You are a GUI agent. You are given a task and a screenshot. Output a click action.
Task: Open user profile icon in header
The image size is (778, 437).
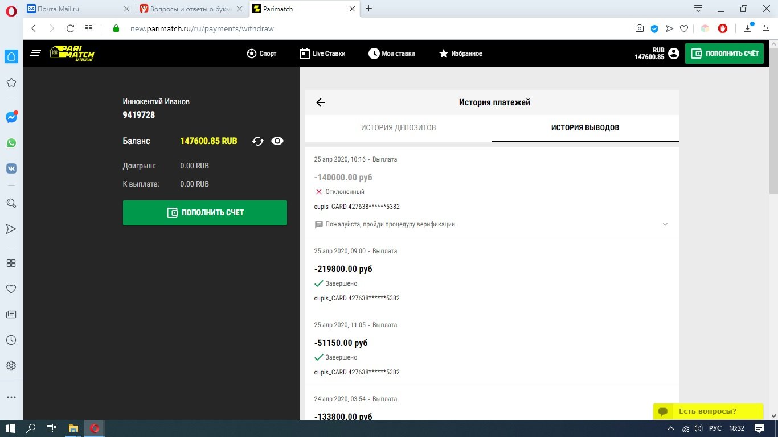point(674,53)
